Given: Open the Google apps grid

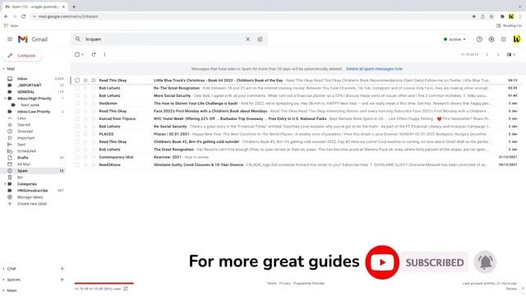Looking at the screenshot, I should pos(504,39).
